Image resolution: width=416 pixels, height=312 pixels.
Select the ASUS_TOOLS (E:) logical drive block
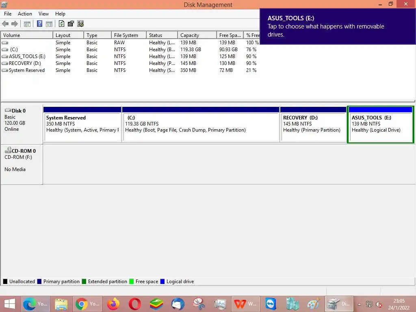(380, 124)
